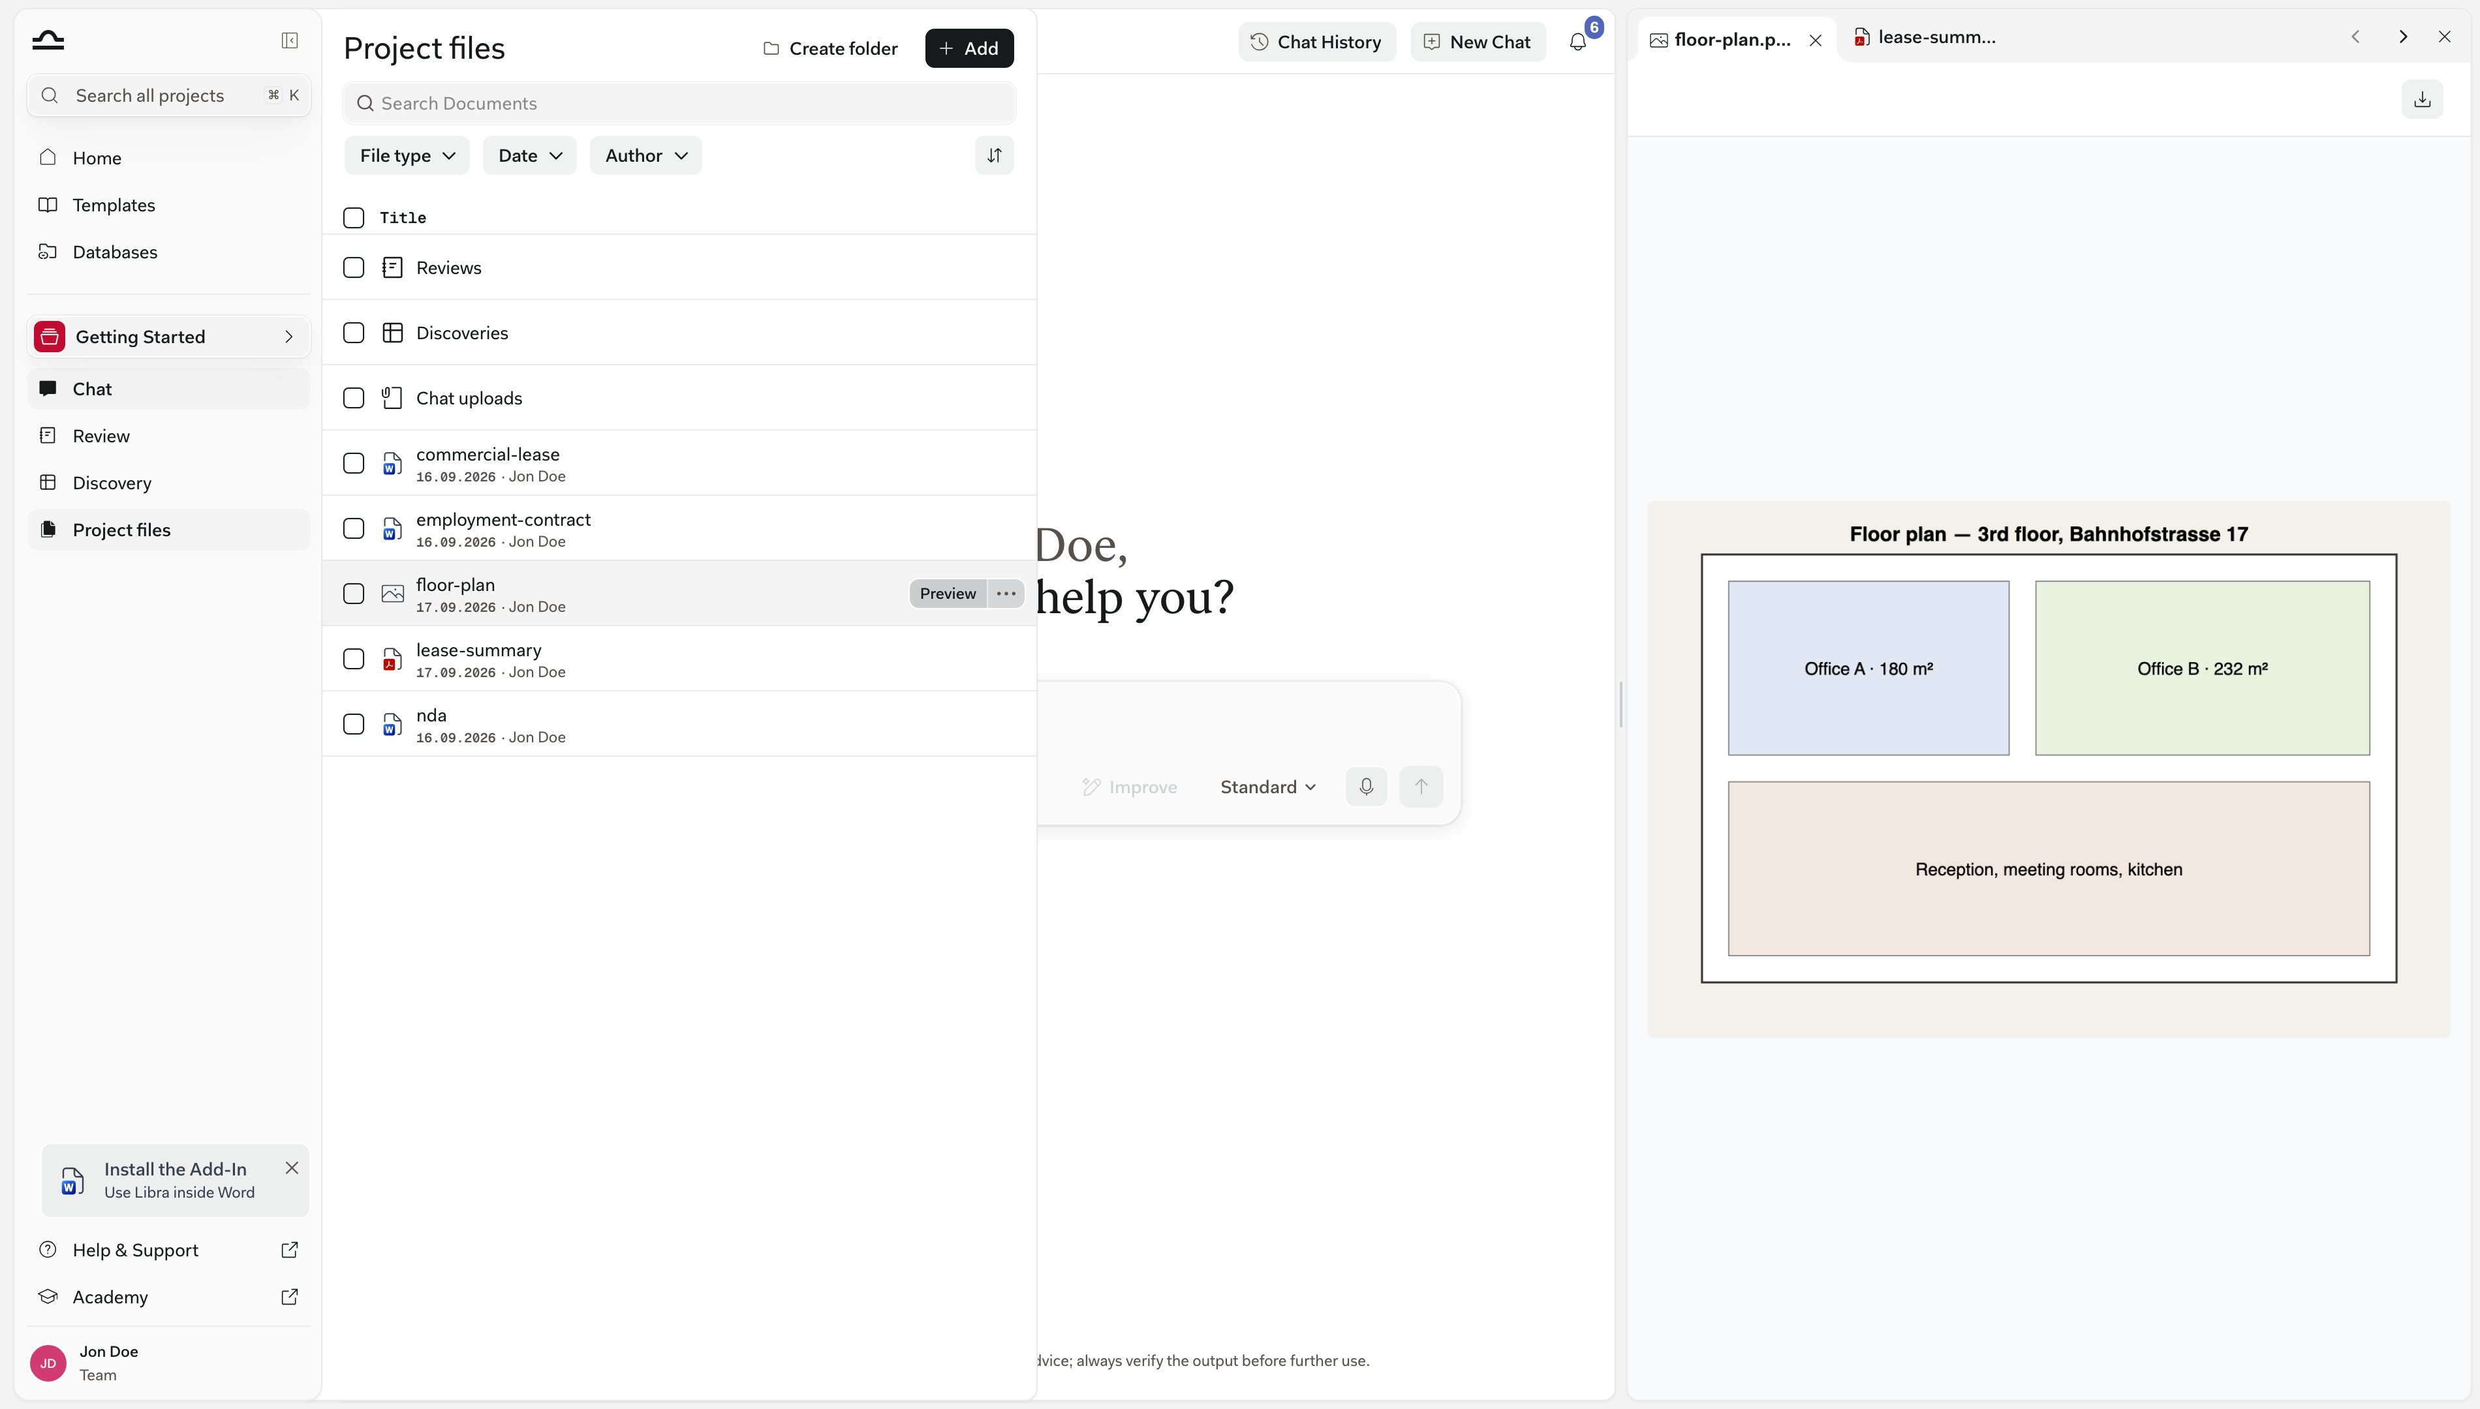Open Discovery in the sidebar
The width and height of the screenshot is (2480, 1409).
tap(168, 483)
